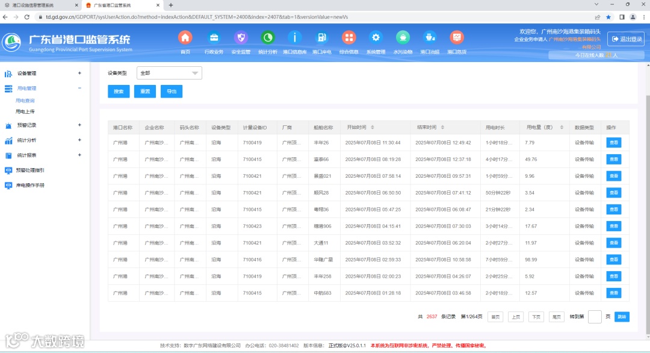The width and height of the screenshot is (650, 353).
Task: Collapse the 用电管理 minus expander
Action: tap(79, 88)
